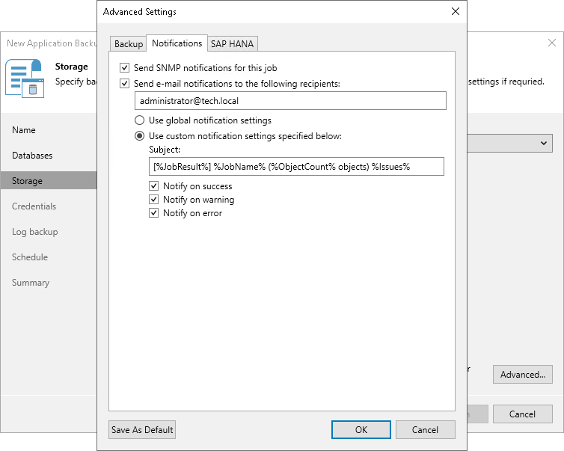The height and width of the screenshot is (451, 564).
Task: Go to the Name wizard step
Action: tap(24, 130)
